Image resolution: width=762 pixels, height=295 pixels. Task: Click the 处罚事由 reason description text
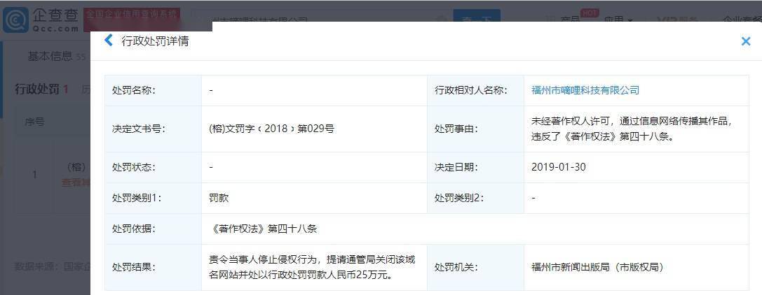pyautogui.click(x=632, y=129)
